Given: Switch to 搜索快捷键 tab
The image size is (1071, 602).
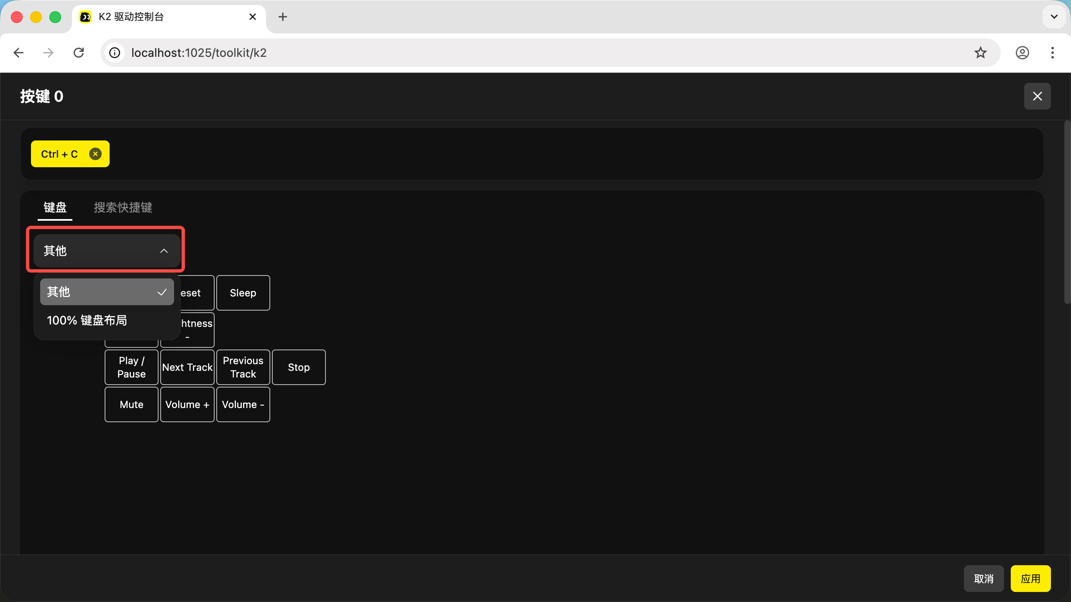Looking at the screenshot, I should click(x=123, y=207).
